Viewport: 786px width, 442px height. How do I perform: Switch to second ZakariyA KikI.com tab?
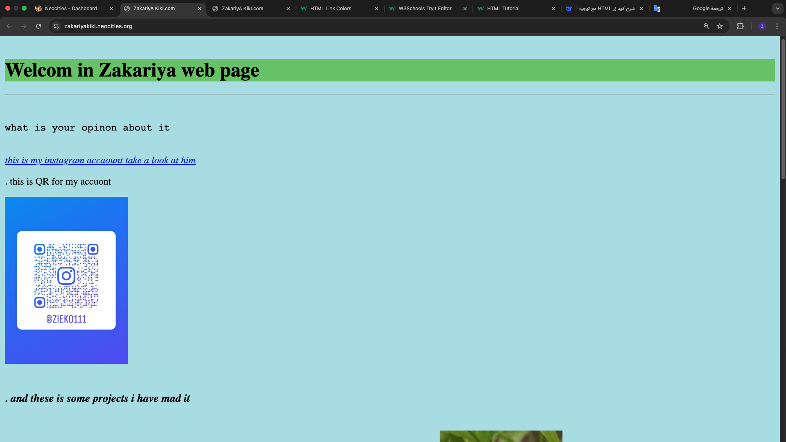251,8
